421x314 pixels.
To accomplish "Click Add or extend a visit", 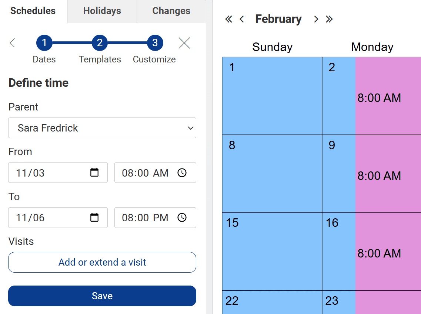I will click(102, 262).
